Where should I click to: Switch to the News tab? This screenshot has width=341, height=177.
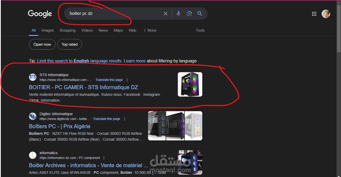click(103, 31)
